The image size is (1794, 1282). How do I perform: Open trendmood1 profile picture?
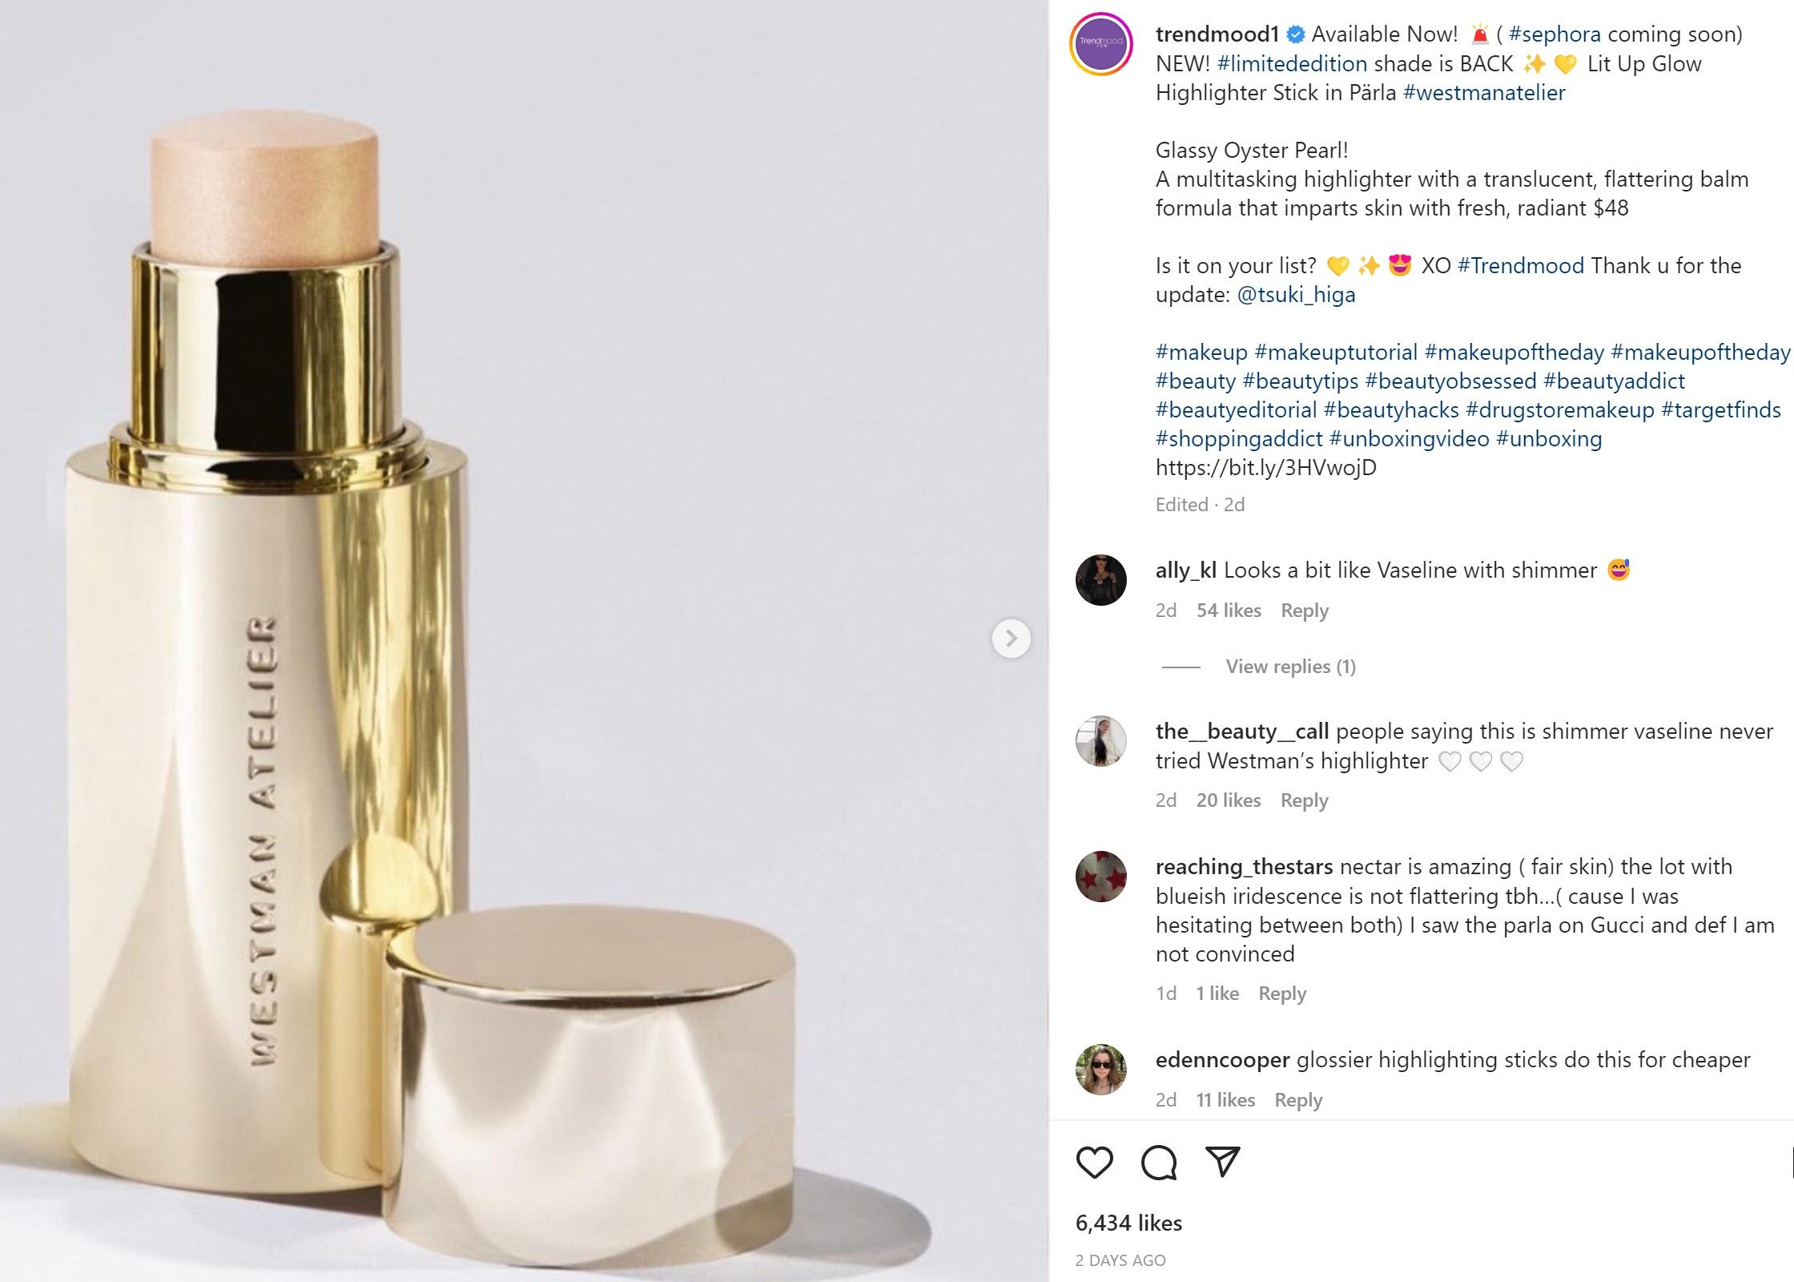coord(1101,43)
